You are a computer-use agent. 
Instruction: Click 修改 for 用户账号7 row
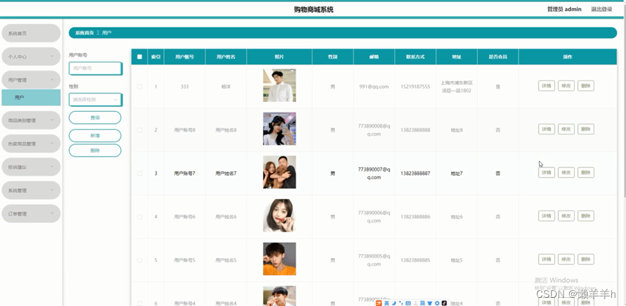(566, 173)
